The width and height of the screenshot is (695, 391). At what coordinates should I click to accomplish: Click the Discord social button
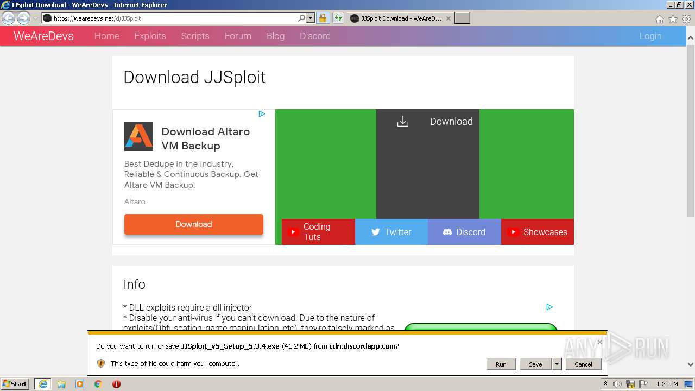click(464, 232)
